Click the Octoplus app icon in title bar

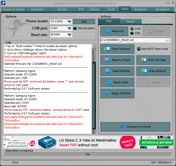click(3, 3)
